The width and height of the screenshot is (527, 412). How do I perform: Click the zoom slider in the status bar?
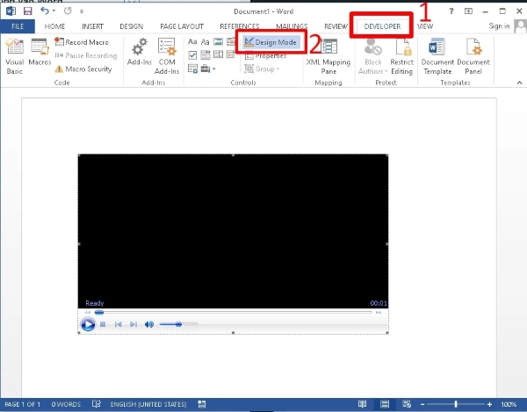455,404
